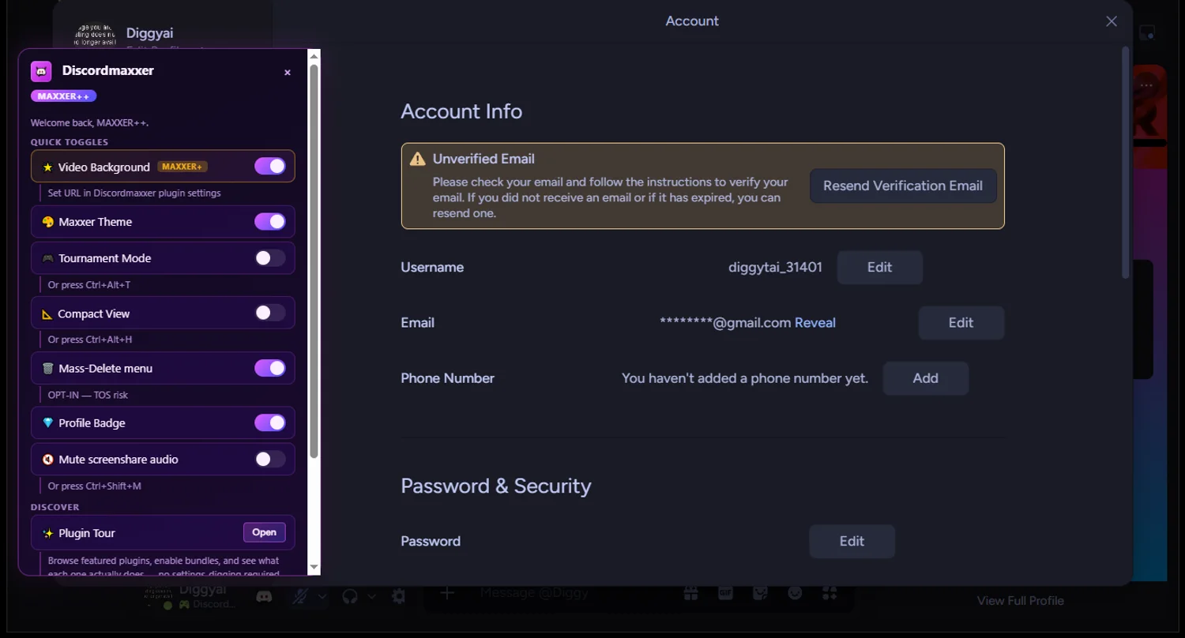This screenshot has width=1185, height=638.
Task: Click the Discordmaxxer logo icon
Action: point(41,71)
